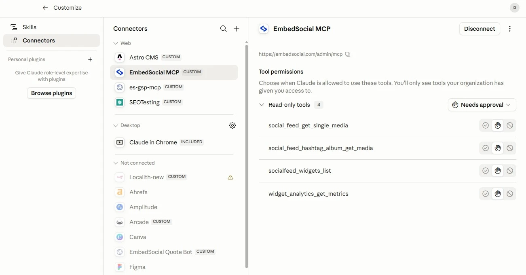
Task: Block the social_feed_get_single_media tool
Action: (510, 125)
